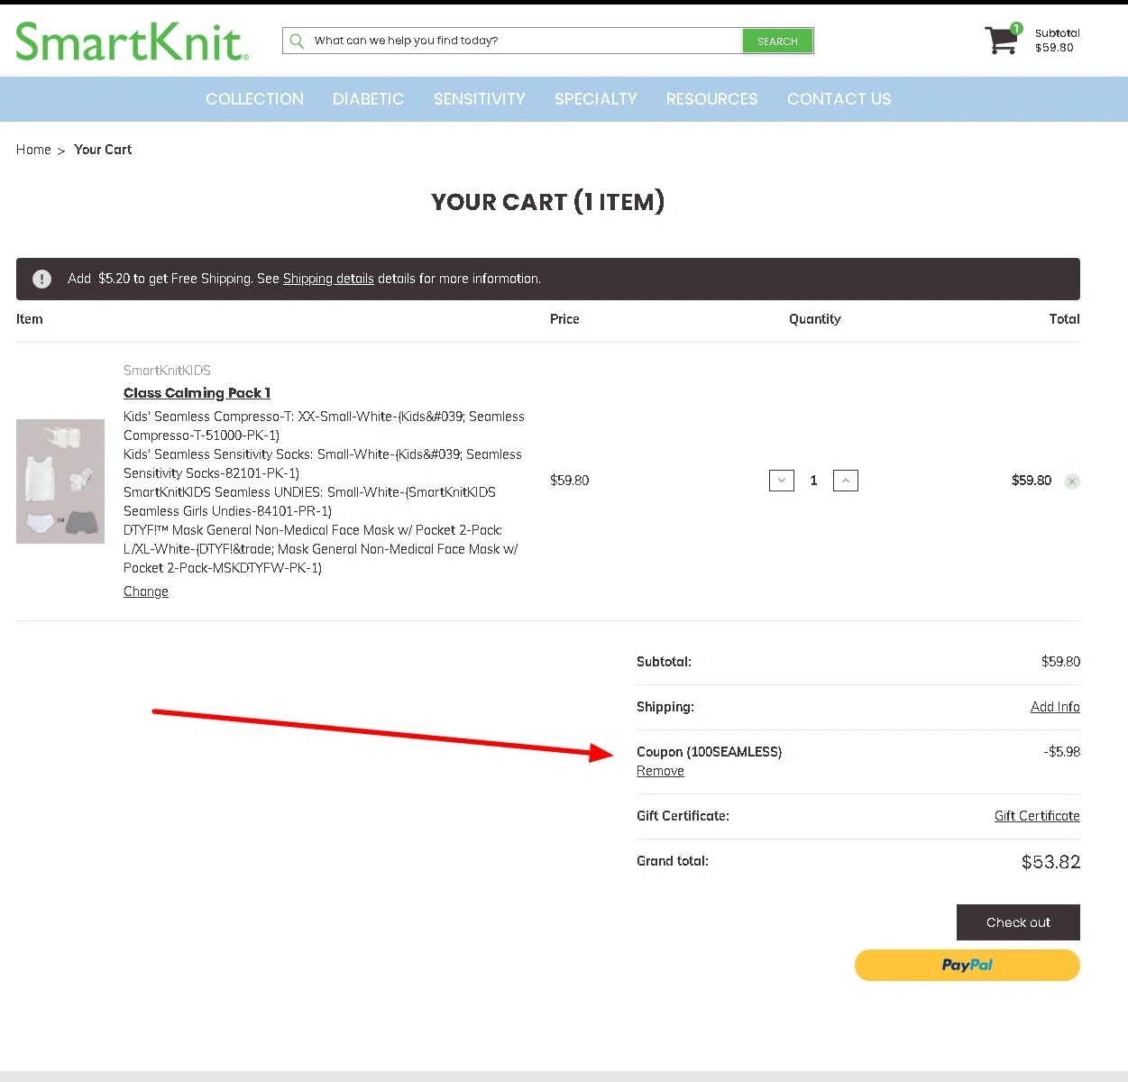Click the Change link under the product
1128x1082 pixels.
(x=146, y=591)
